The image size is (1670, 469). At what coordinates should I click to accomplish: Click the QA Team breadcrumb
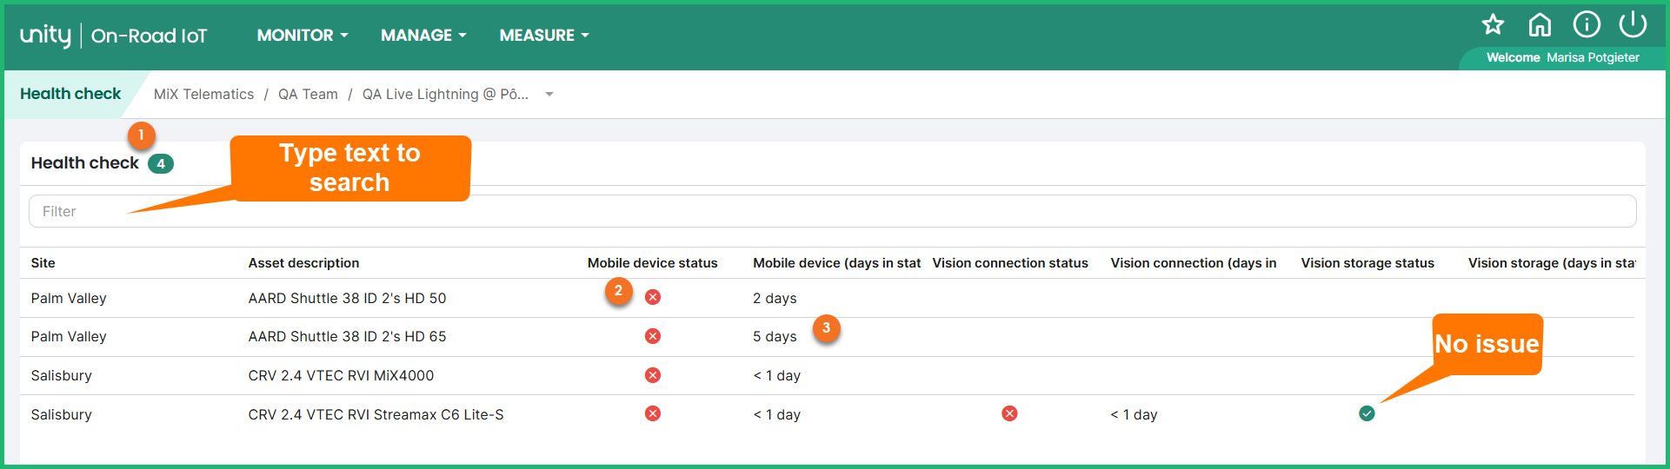click(308, 95)
